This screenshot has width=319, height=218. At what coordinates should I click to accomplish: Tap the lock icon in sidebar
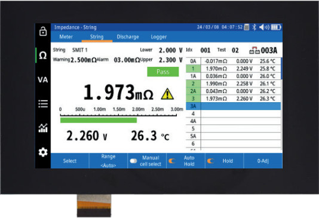pyautogui.click(x=43, y=31)
